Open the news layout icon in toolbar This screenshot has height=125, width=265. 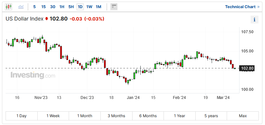click(x=114, y=7)
